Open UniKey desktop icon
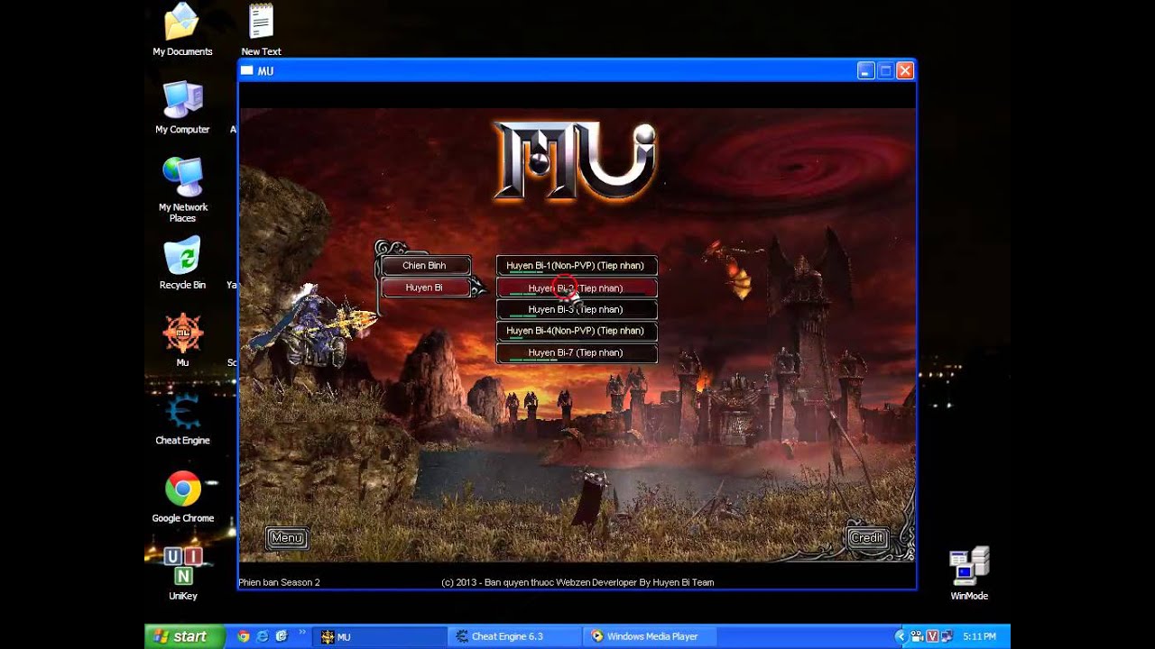The height and width of the screenshot is (649, 1155). coord(182,574)
